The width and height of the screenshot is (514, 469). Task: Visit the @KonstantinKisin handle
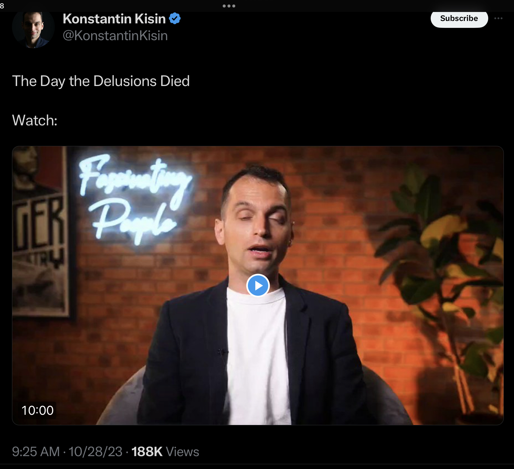(x=115, y=36)
